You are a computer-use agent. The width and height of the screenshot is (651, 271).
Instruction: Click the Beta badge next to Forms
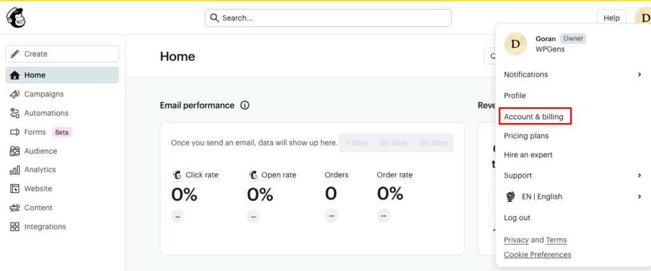tap(62, 132)
